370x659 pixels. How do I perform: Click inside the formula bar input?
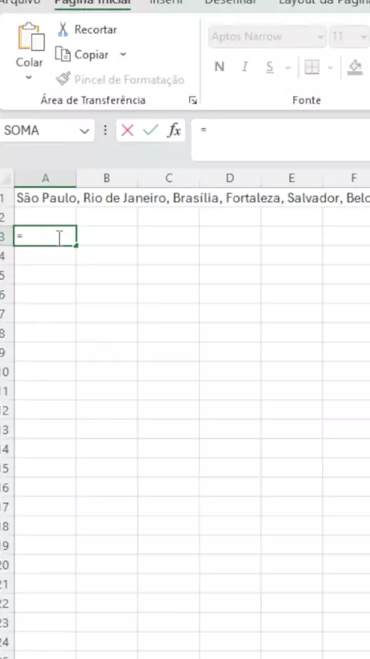tap(281, 140)
